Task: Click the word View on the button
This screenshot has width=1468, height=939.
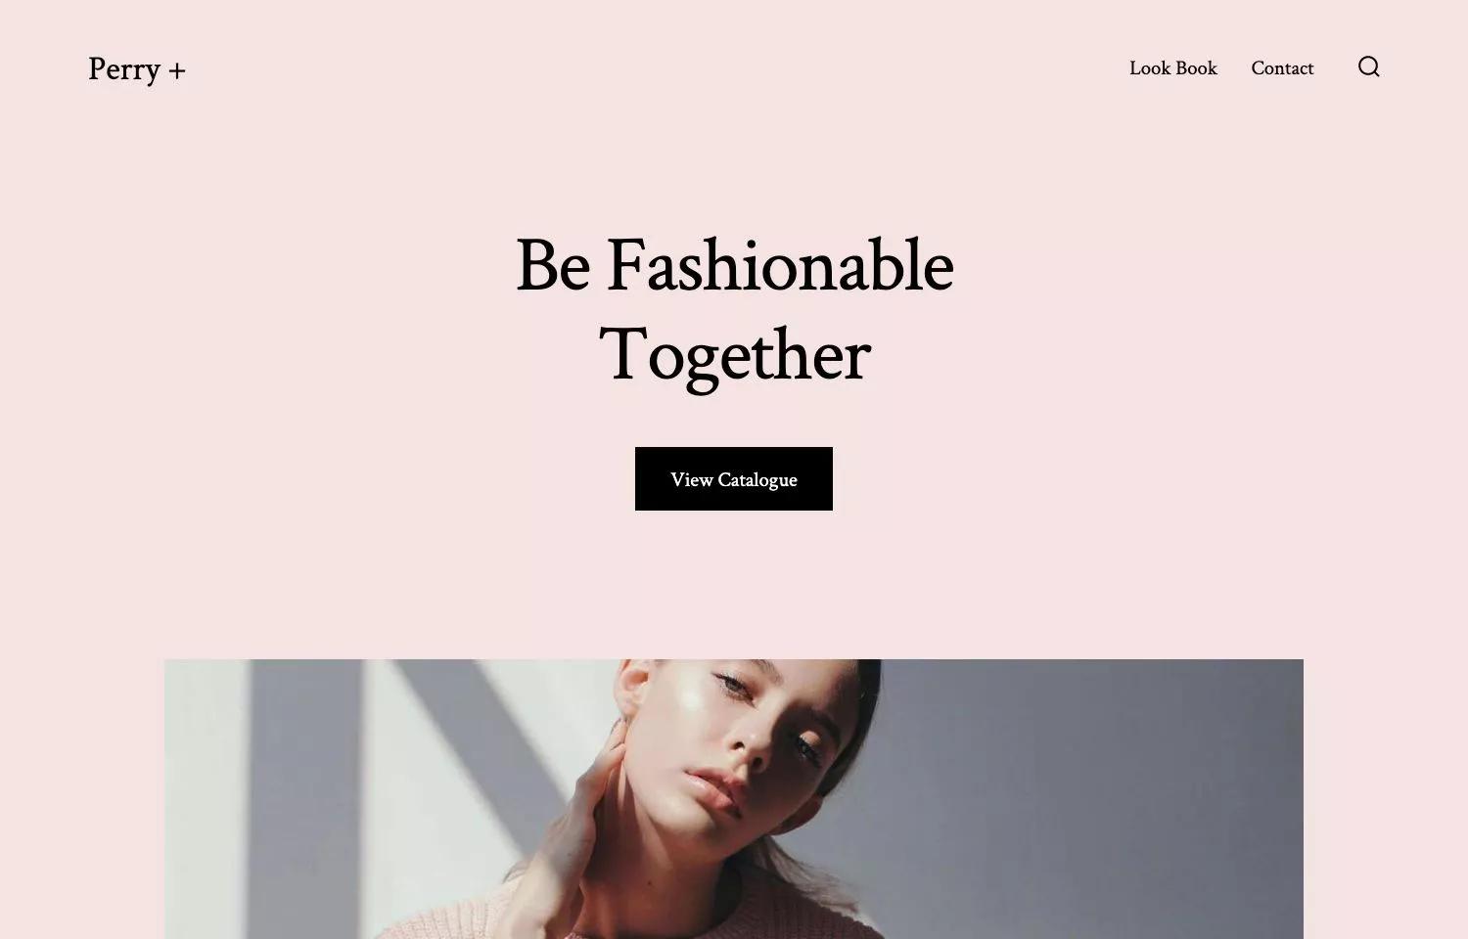Action: pos(691,479)
